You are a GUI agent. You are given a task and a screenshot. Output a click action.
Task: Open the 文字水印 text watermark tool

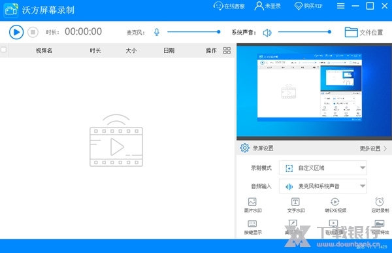point(296,205)
